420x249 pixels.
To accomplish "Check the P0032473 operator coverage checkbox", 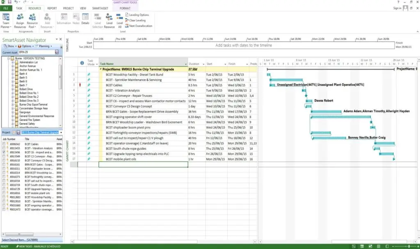I will pyautogui.click(x=4, y=209).
